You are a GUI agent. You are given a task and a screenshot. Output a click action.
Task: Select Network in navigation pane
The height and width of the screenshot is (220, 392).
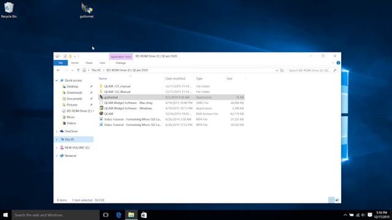[70, 156]
